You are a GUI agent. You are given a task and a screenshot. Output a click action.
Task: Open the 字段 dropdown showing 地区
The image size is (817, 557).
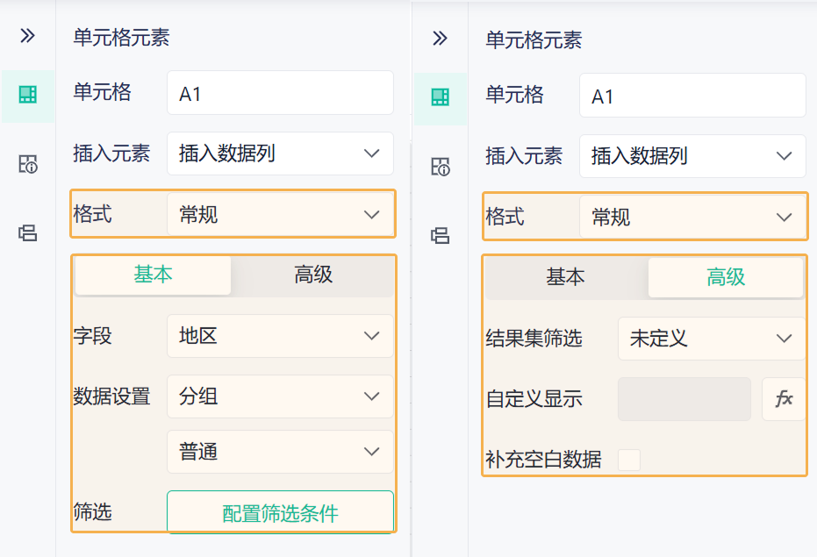pyautogui.click(x=280, y=336)
